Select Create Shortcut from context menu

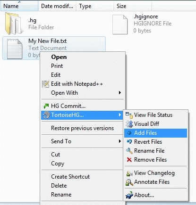(x=70, y=177)
